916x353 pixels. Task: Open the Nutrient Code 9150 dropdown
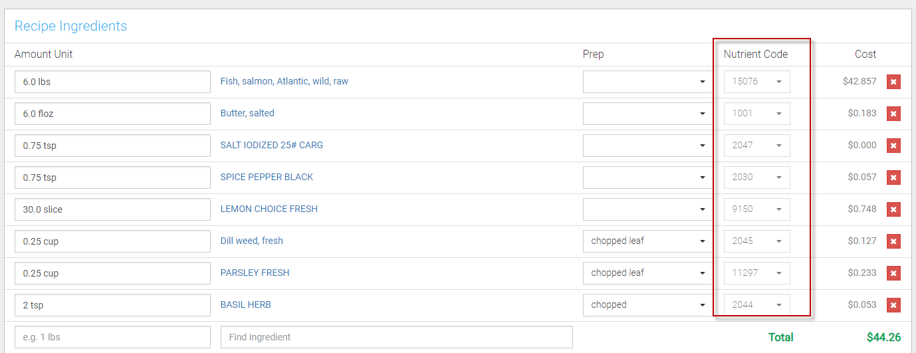point(756,209)
